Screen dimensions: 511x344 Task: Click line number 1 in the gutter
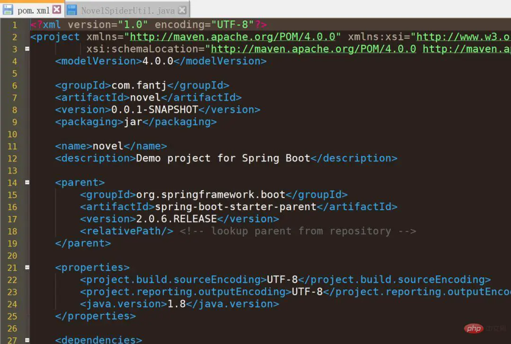click(14, 25)
